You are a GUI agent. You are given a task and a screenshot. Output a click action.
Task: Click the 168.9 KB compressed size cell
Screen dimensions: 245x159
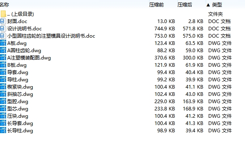tap(193, 109)
